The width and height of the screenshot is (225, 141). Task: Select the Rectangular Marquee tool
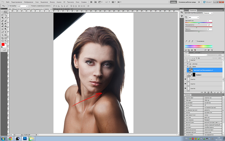2,12
